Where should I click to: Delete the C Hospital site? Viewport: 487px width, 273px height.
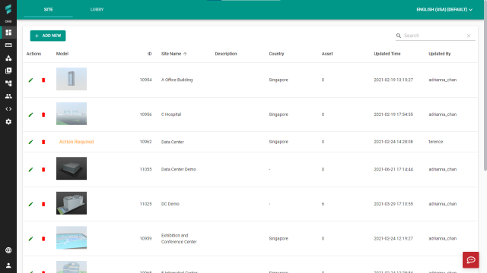pos(43,115)
